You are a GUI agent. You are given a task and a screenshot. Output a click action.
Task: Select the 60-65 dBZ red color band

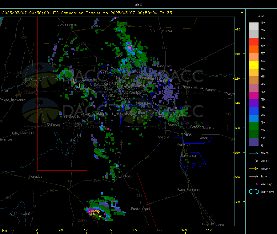254,42
